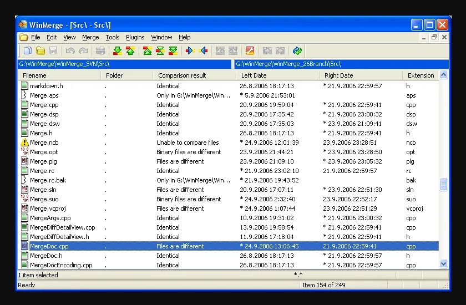Jump to current difference icon

160,51
